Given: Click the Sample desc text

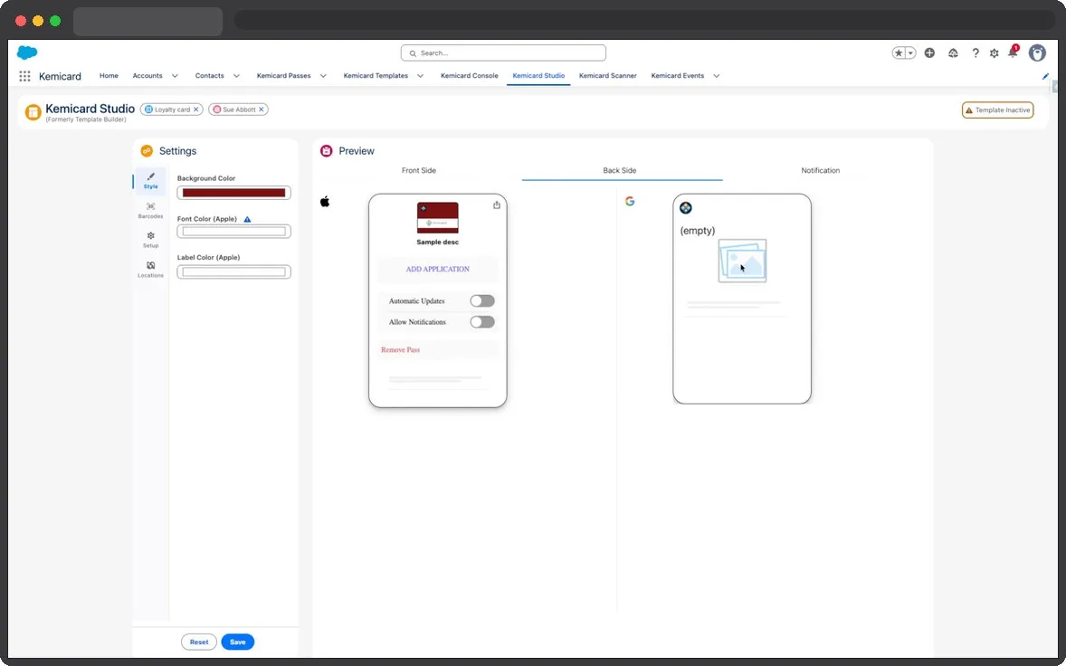Looking at the screenshot, I should point(437,242).
